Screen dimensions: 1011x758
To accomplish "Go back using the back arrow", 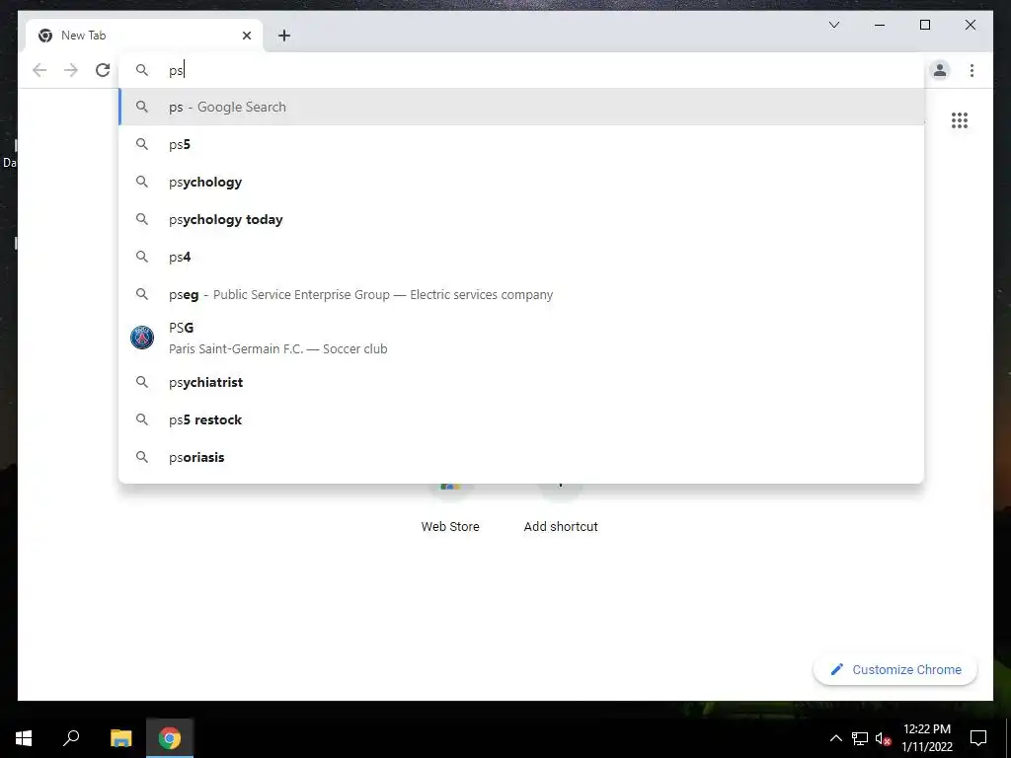I will 39,70.
